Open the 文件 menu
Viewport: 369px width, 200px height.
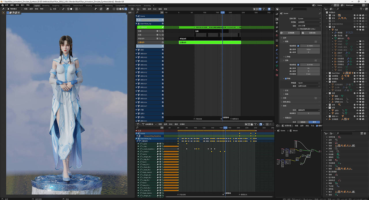pos(7,5)
